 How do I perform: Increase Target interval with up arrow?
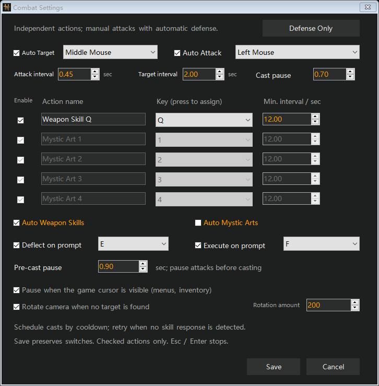[220, 72]
